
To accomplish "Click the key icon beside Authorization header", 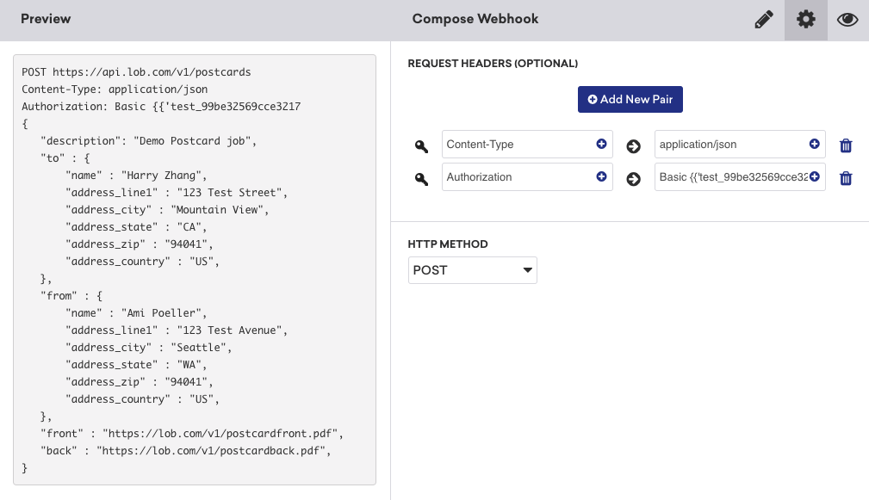I will point(421,178).
